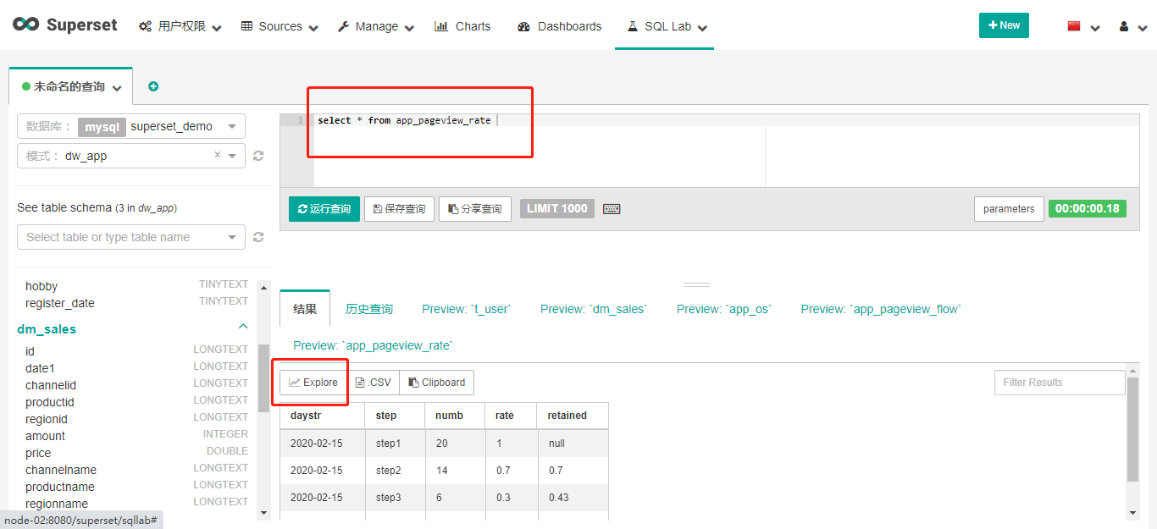The height and width of the screenshot is (529, 1157).
Task: Open Explore to visualize the query results
Action: click(x=311, y=382)
